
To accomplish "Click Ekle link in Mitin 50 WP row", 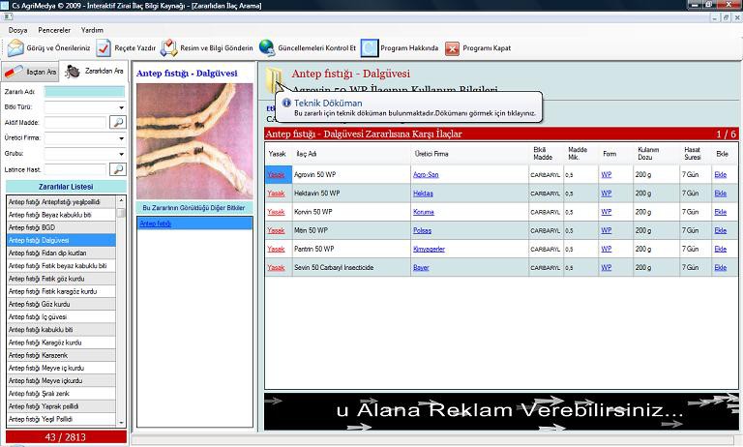I will 720,230.
